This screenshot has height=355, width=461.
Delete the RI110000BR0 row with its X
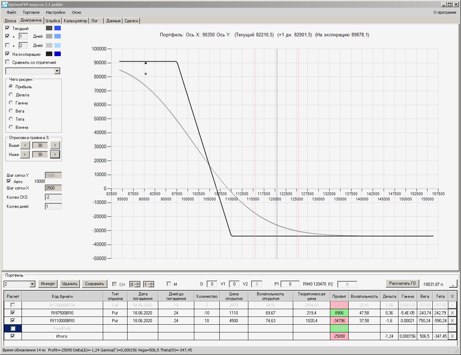coord(452,320)
